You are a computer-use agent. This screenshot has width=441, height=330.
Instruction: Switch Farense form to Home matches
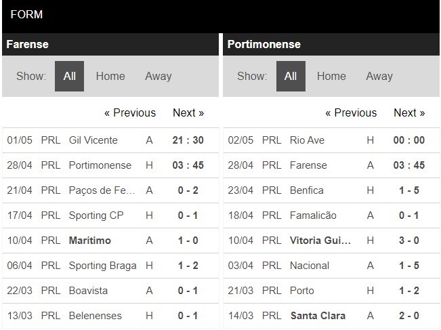point(110,76)
